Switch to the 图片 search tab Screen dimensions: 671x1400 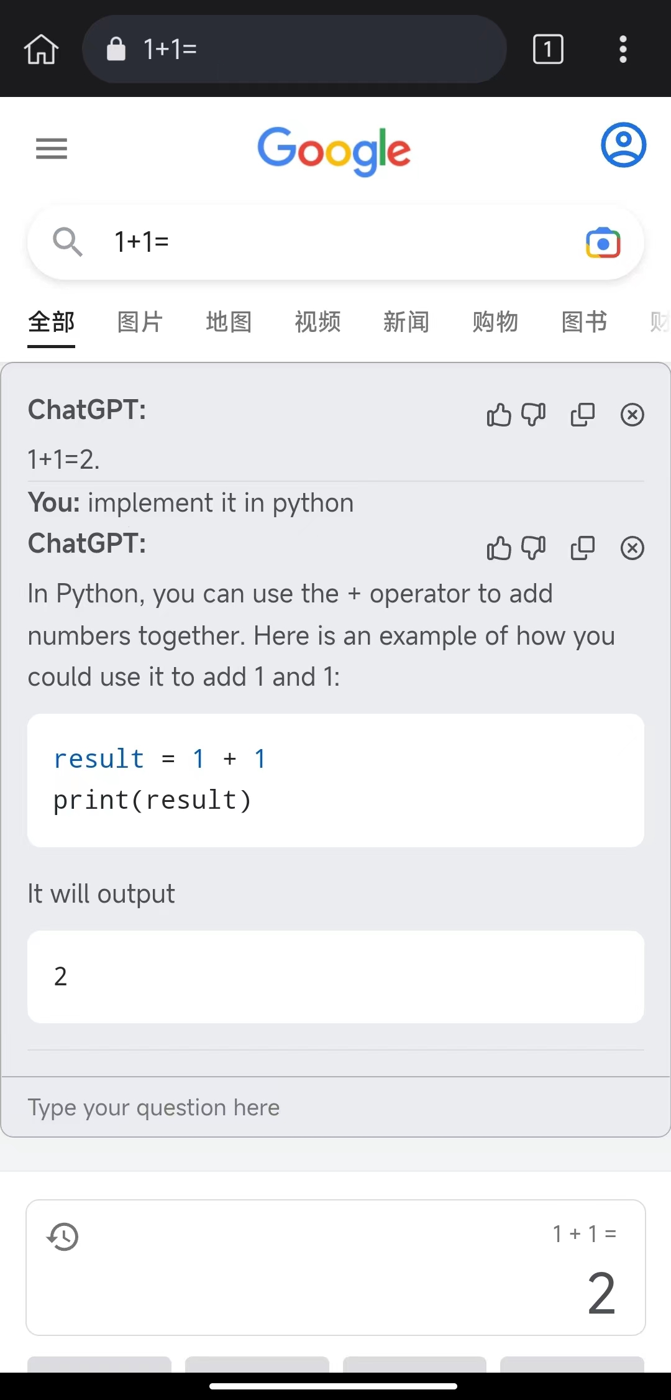click(x=140, y=322)
